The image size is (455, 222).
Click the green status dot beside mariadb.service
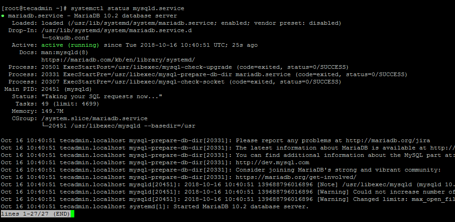click(x=3, y=16)
